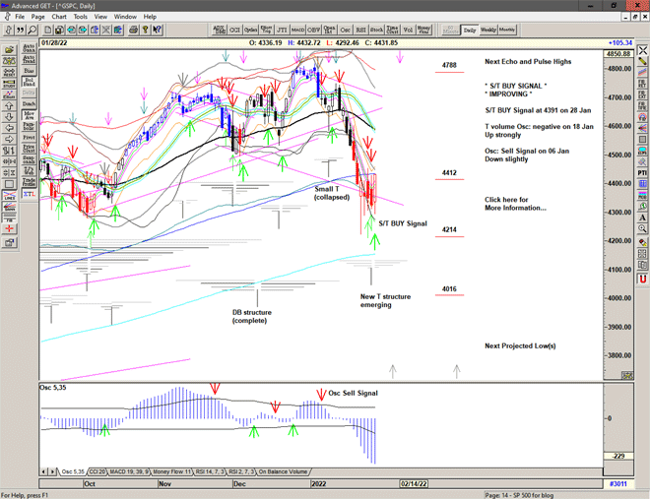Enable the XTL indicator button

(x=29, y=194)
